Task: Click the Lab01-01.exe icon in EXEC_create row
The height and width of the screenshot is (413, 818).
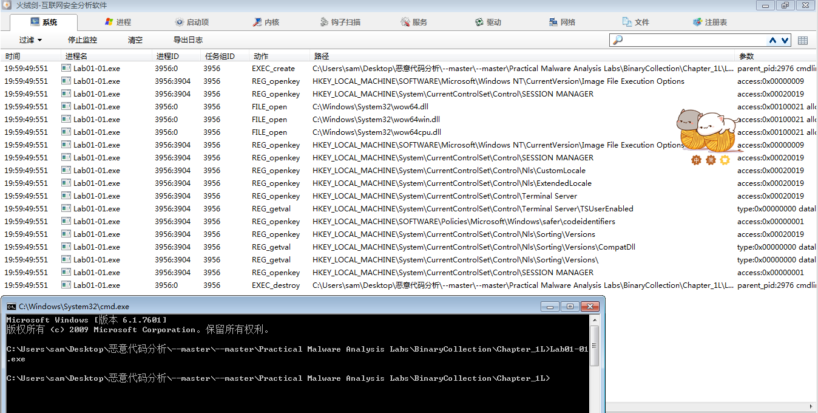Action: click(66, 68)
